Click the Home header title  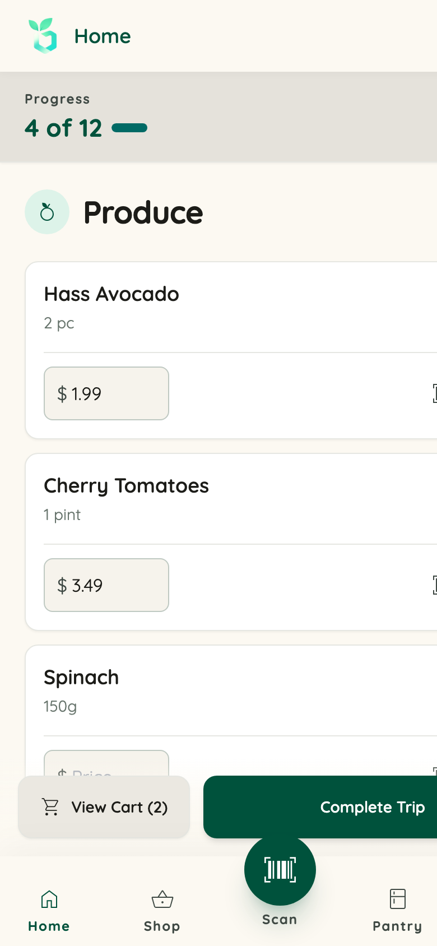(103, 36)
